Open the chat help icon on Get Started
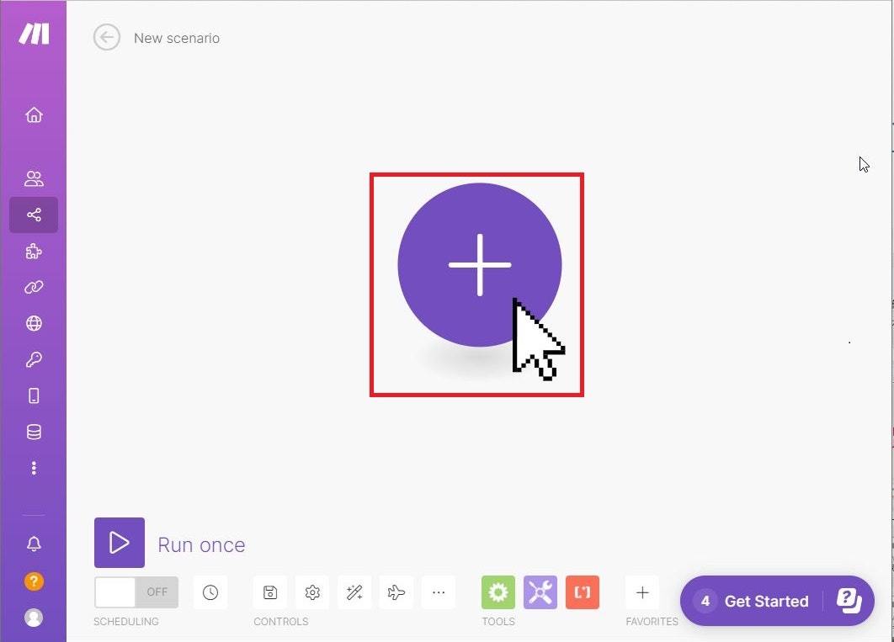Image resolution: width=894 pixels, height=642 pixels. click(x=849, y=601)
